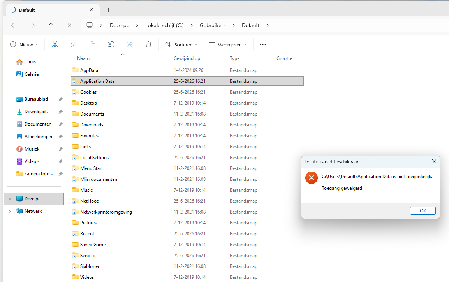Open the three-dots more options menu
Viewport: 449px width, 282px height.
coord(262,45)
